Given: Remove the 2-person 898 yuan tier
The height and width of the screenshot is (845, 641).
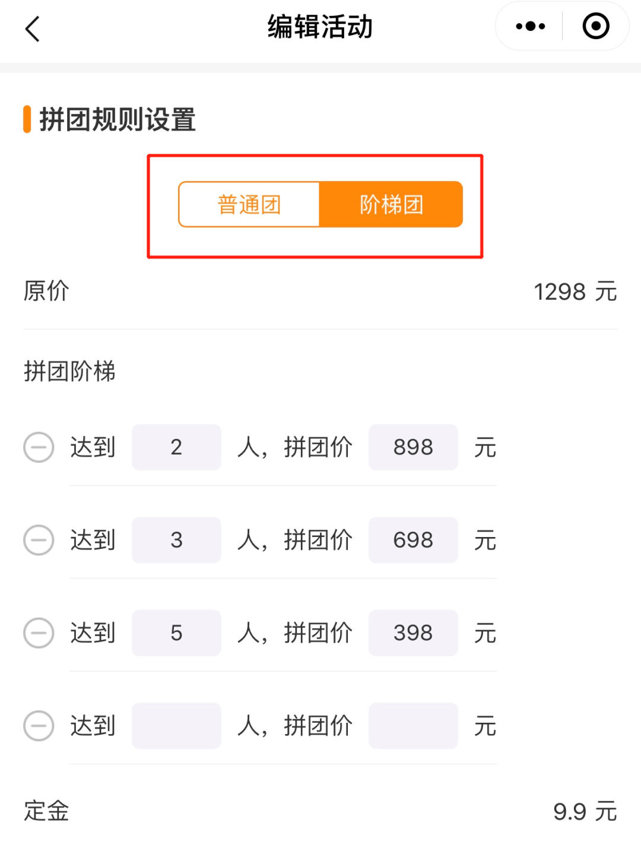Looking at the screenshot, I should coord(39,447).
